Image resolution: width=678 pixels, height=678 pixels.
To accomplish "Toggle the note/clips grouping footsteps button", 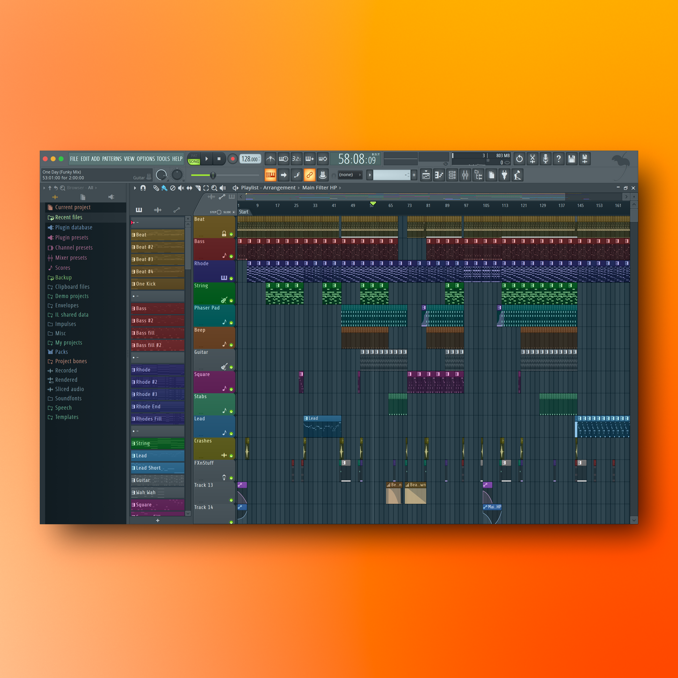I will [x=297, y=175].
